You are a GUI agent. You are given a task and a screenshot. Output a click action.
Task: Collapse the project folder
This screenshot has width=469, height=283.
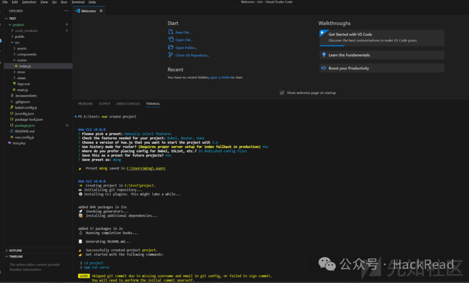(10, 24)
